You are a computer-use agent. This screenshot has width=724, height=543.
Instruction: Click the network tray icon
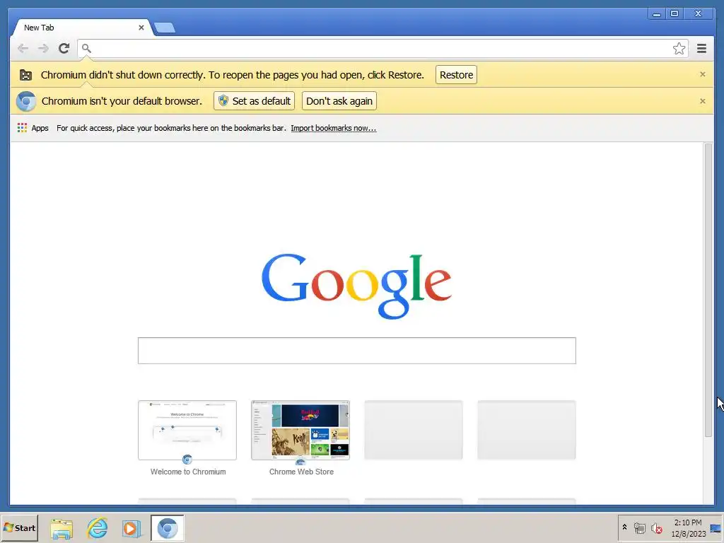click(x=639, y=527)
